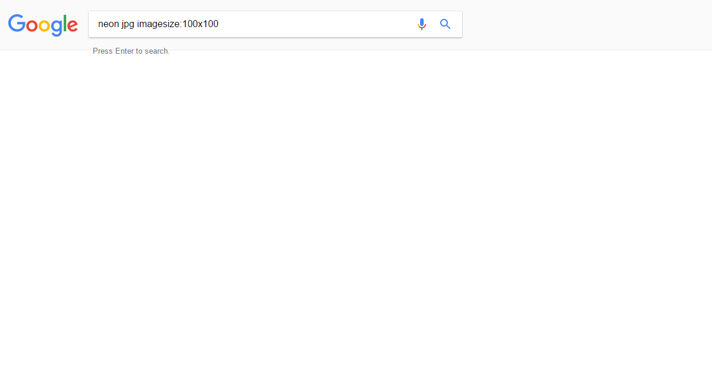Place cursor on the word "neon" in the query

(108, 24)
